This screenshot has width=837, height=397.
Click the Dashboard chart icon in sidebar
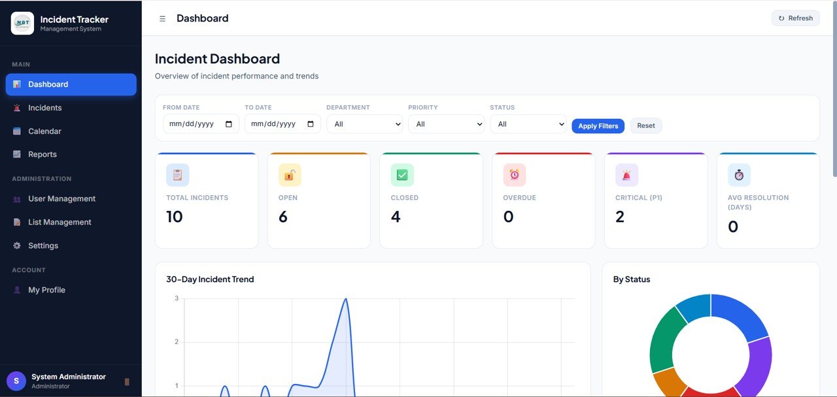[17, 84]
